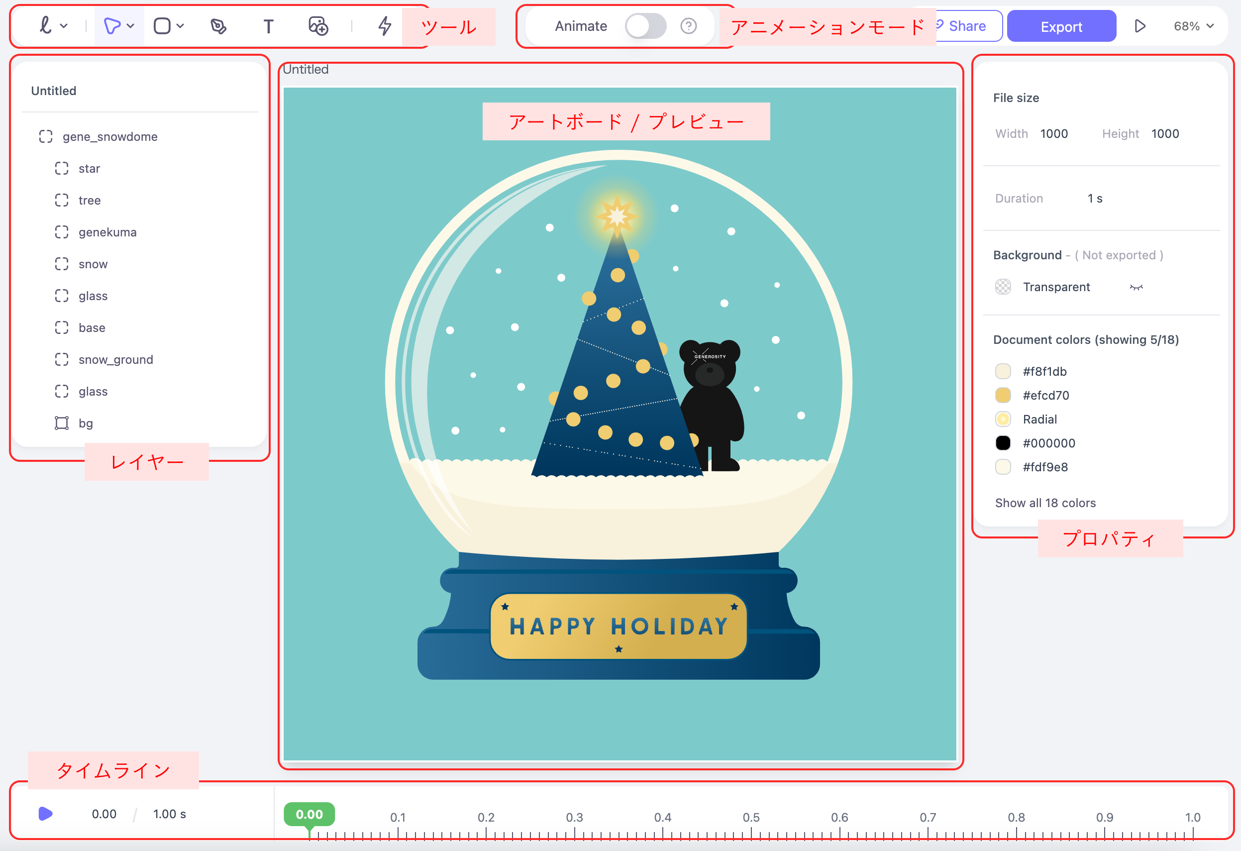The image size is (1241, 851).
Task: Toggle background visibility eye icon
Action: [x=1136, y=288]
